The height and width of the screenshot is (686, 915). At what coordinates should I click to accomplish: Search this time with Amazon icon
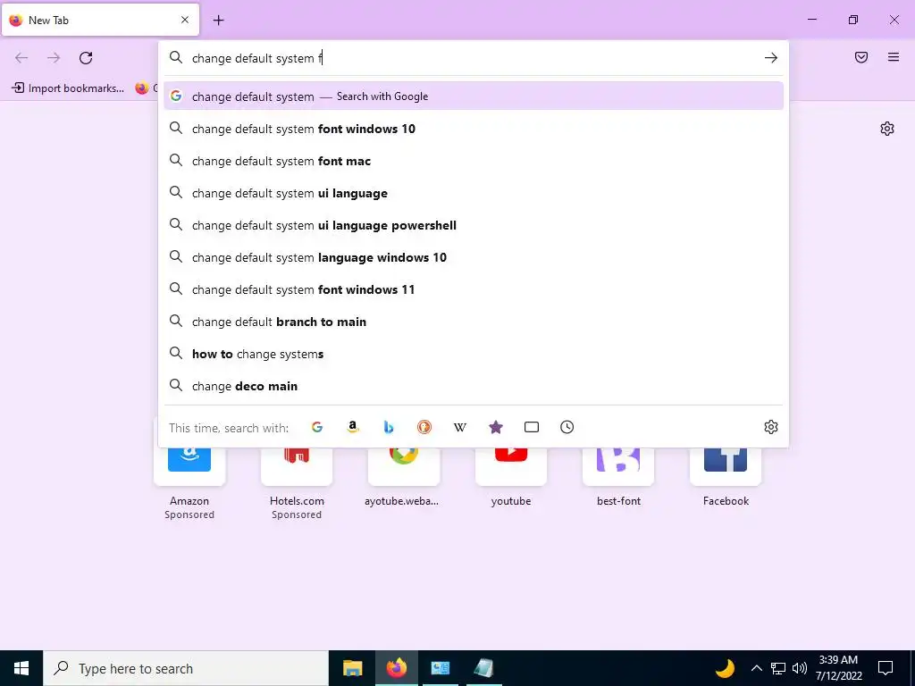pyautogui.click(x=352, y=427)
